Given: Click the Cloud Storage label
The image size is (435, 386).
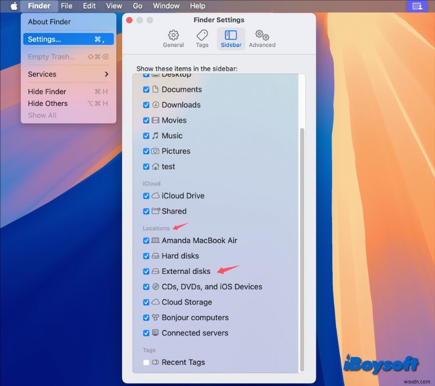Looking at the screenshot, I should pyautogui.click(x=187, y=302).
